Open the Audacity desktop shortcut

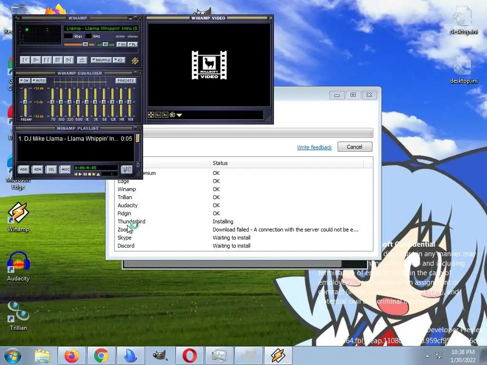point(19,266)
